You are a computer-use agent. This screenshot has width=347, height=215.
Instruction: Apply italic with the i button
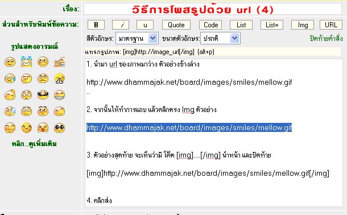tap(121, 25)
